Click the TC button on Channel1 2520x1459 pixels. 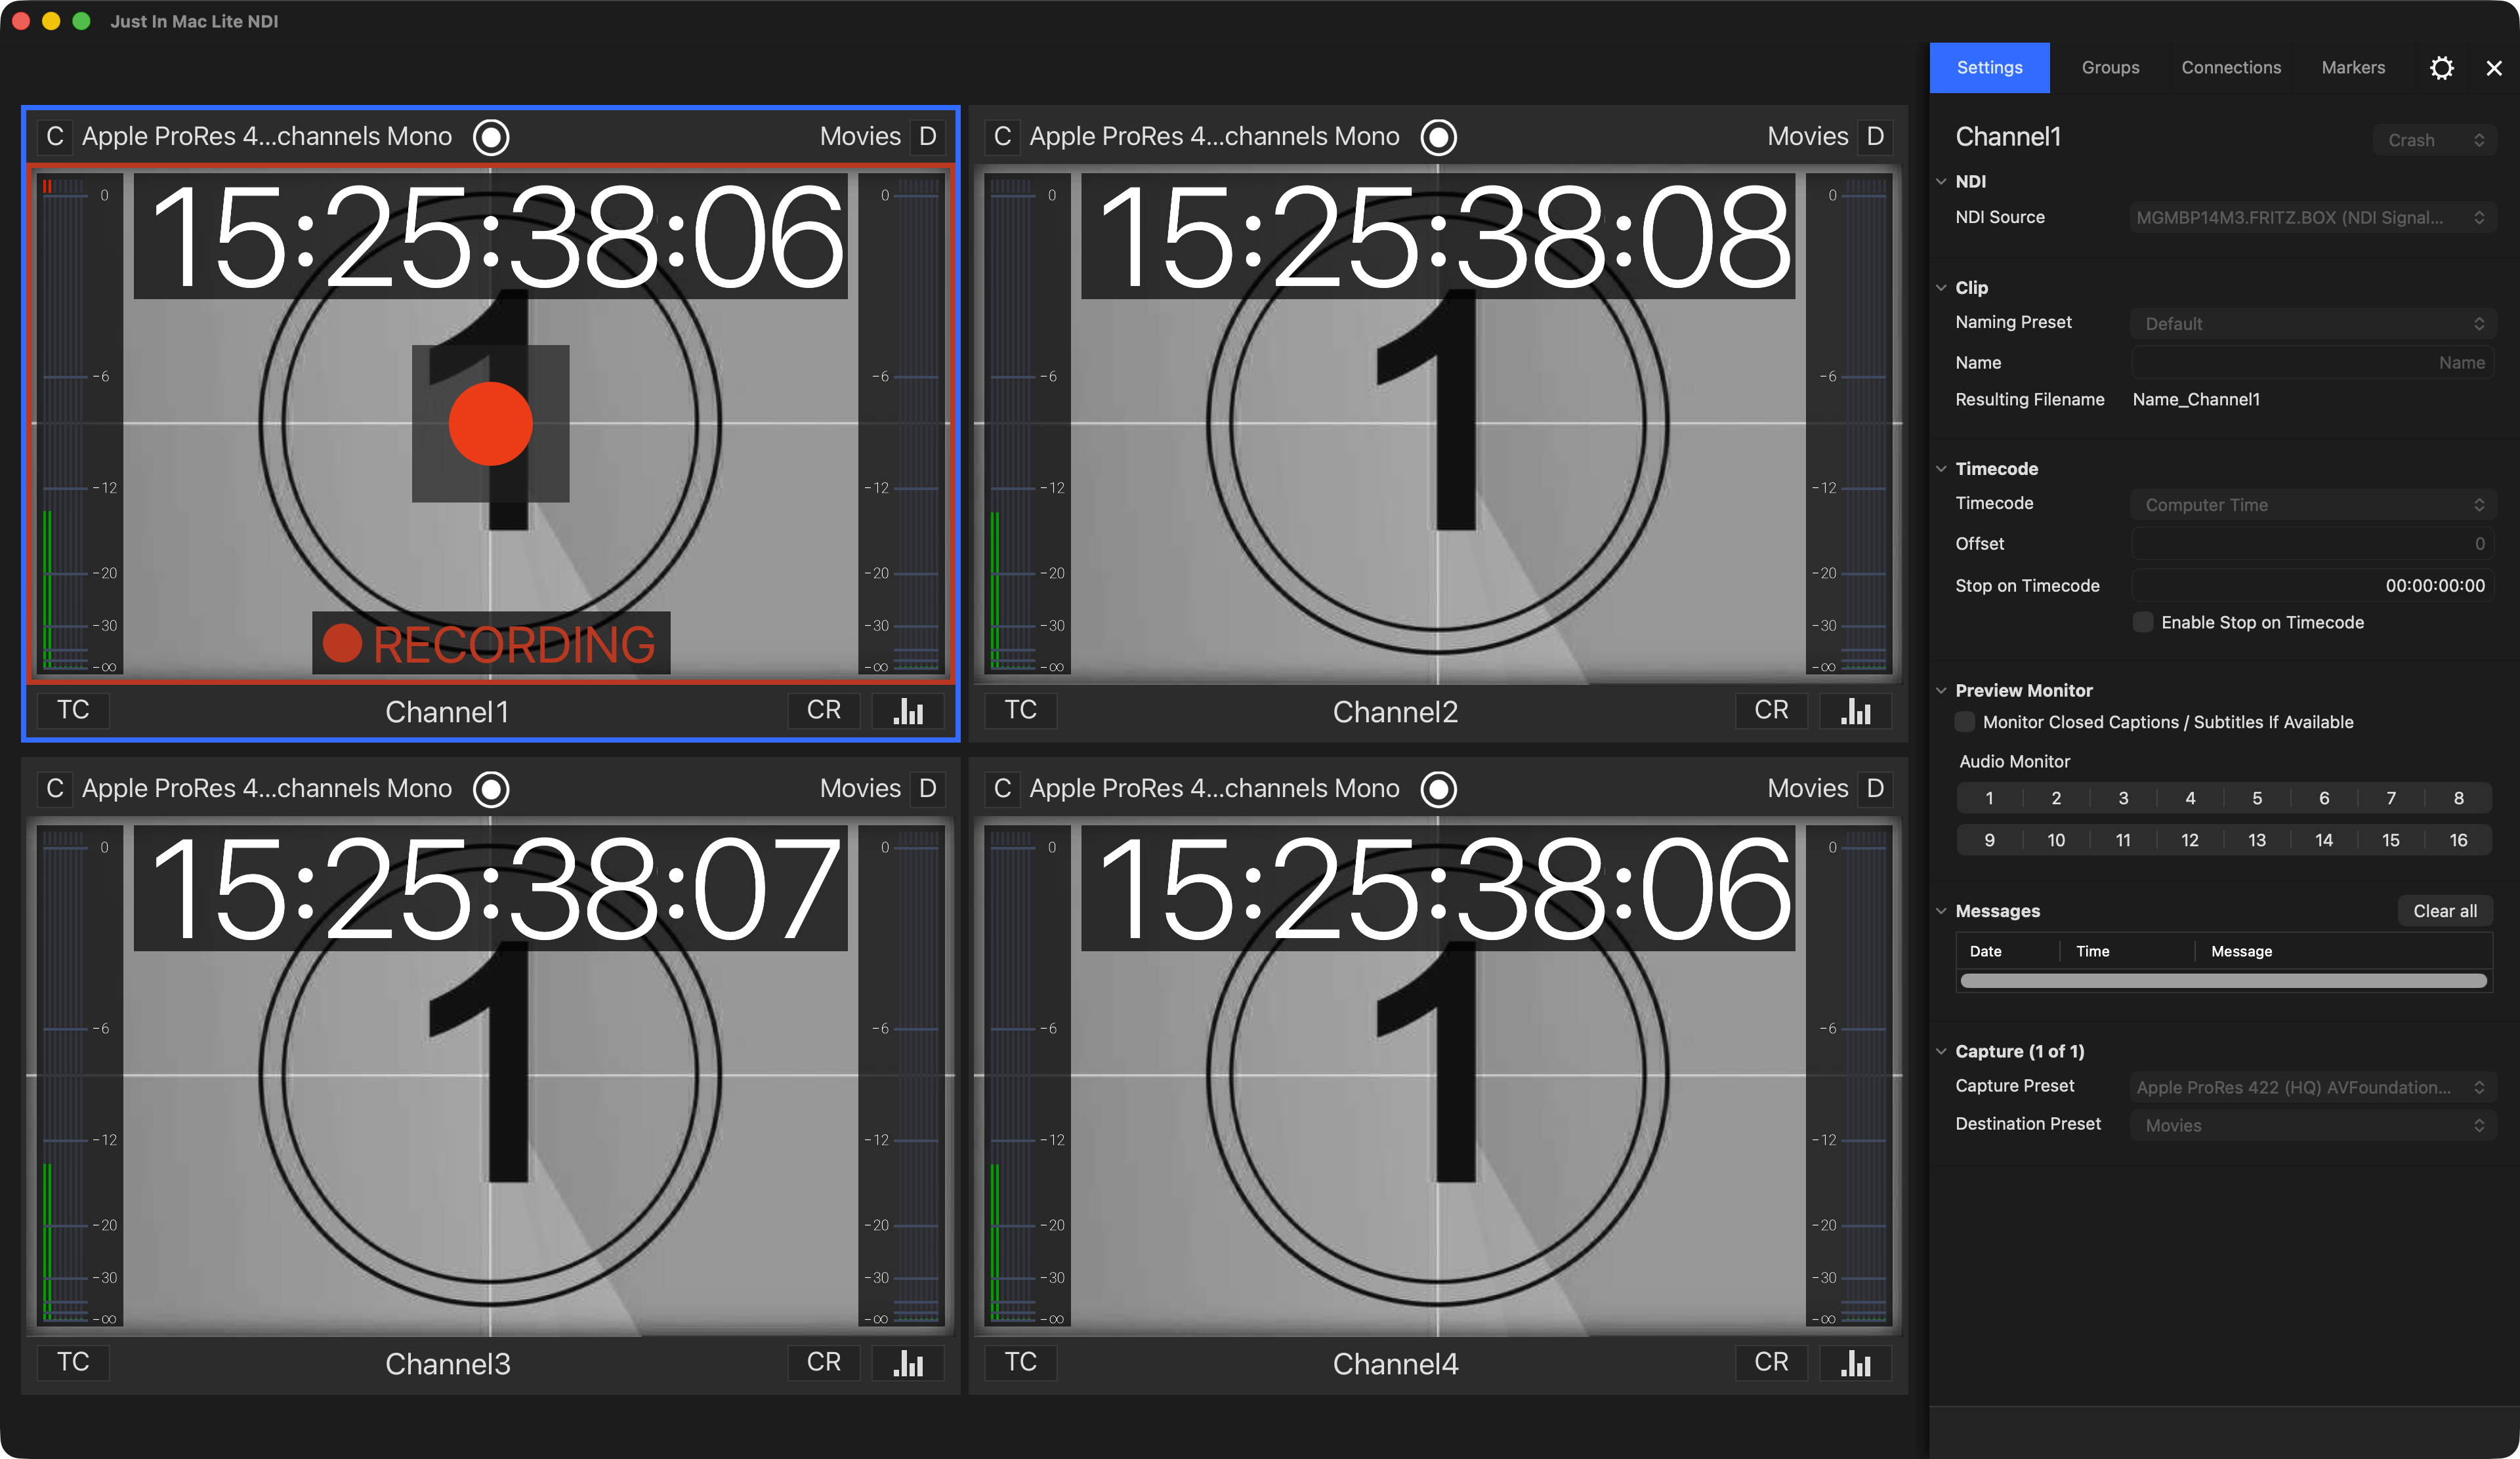point(73,710)
